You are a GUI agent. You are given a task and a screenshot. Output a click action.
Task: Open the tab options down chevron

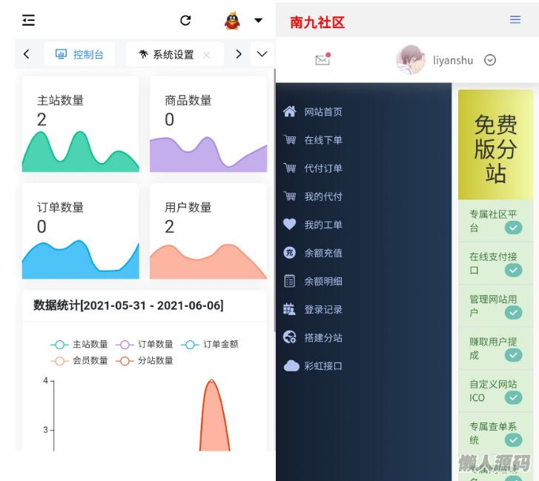click(x=262, y=54)
